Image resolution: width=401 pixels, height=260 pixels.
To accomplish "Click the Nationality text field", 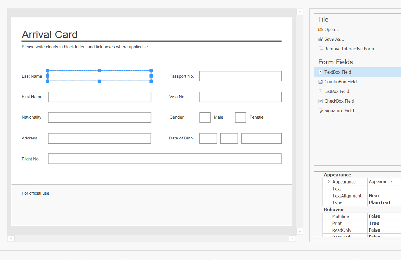I will coord(100,118).
